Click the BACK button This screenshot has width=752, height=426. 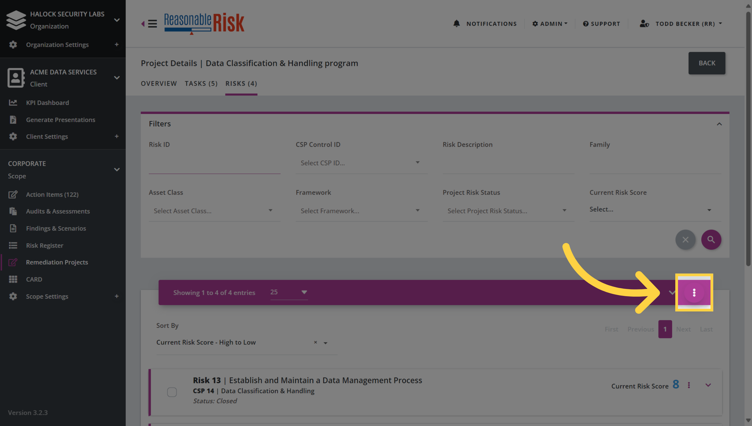pos(707,63)
